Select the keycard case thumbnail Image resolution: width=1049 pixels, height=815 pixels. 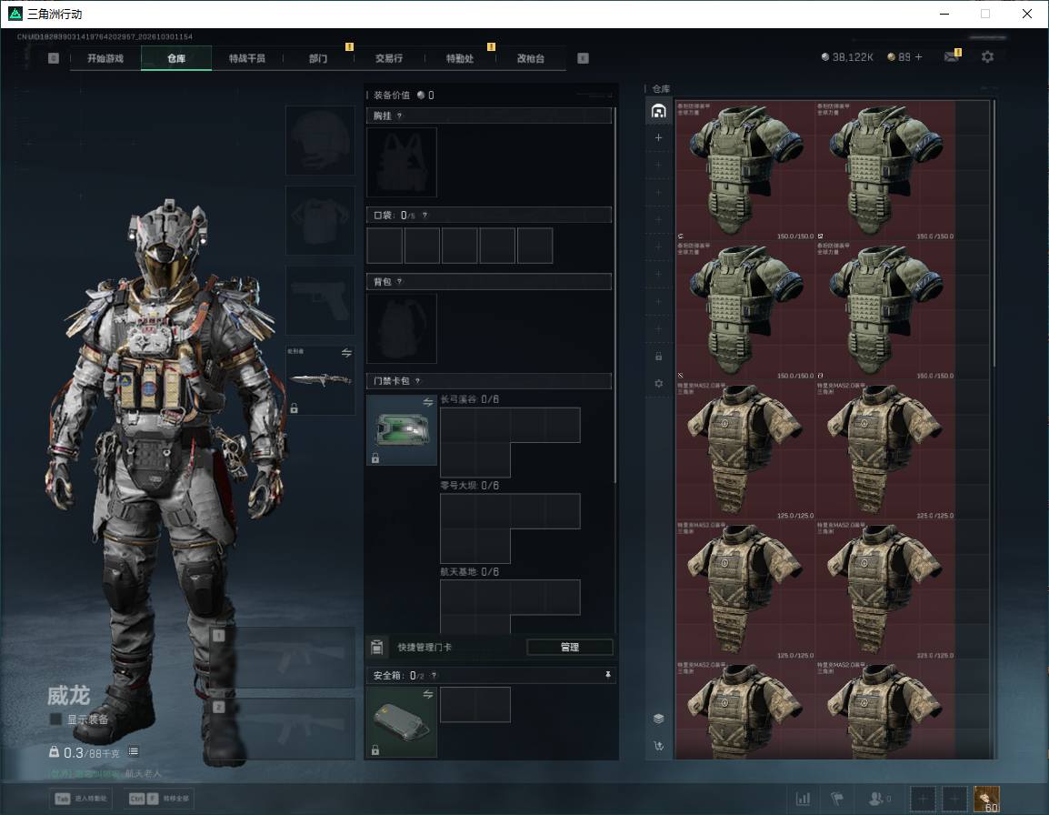402,430
